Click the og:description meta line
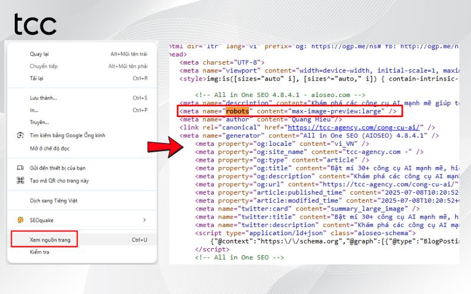This screenshot has height=294, width=471. [x=327, y=176]
